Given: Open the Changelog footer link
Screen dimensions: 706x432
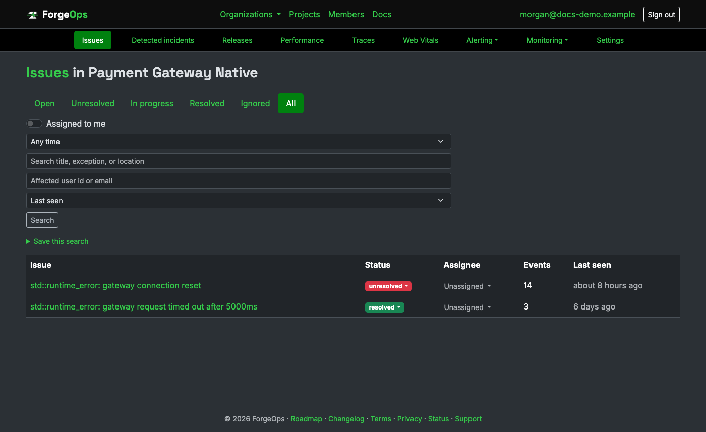Looking at the screenshot, I should point(346,419).
